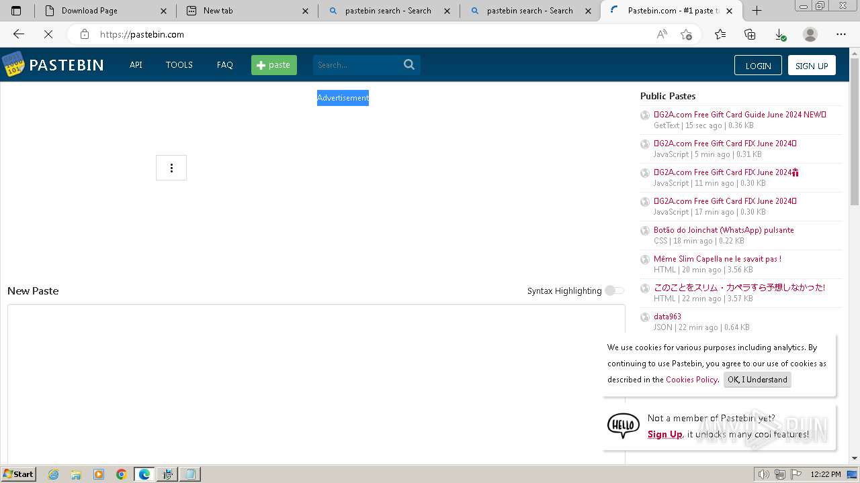This screenshot has height=483, width=860.
Task: Open the TOOLS menu item
Action: [179, 65]
